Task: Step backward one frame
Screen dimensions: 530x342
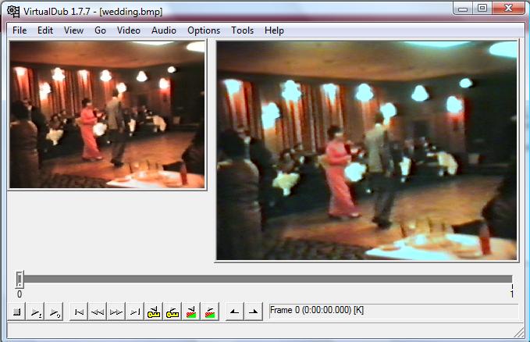Action: click(98, 312)
